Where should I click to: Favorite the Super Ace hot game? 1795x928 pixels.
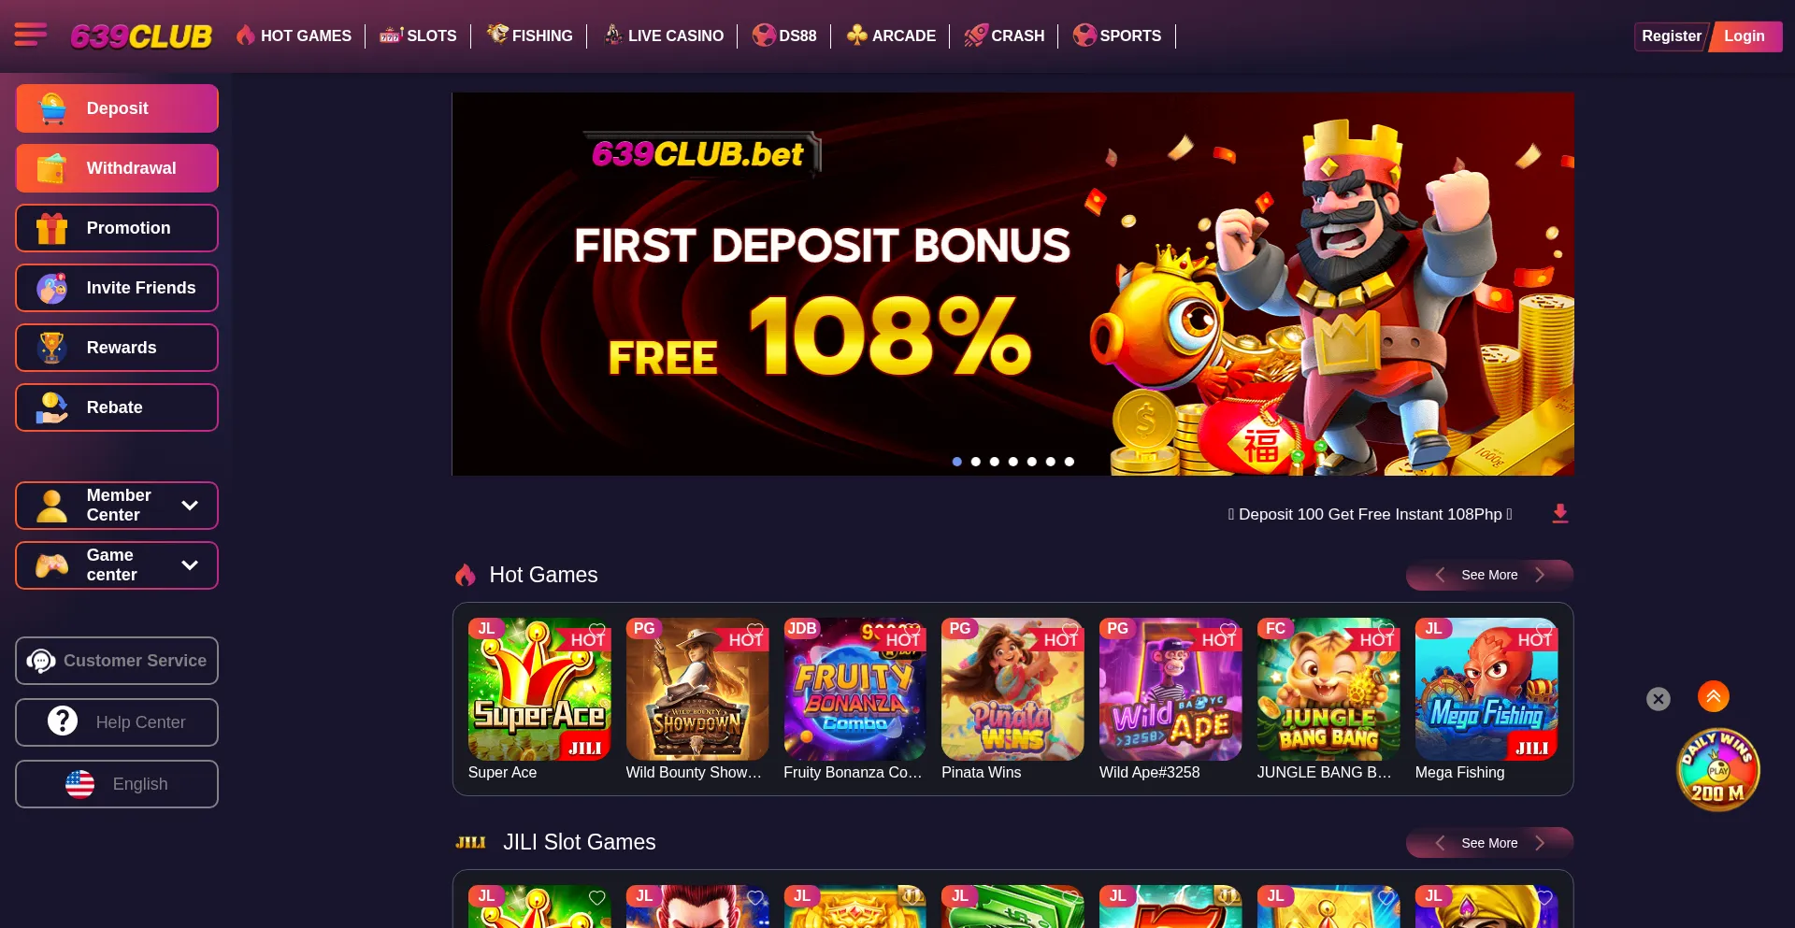coord(597,630)
